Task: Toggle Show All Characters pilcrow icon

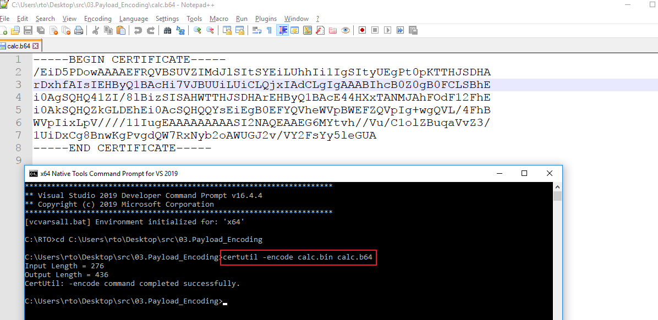Action: click(269, 31)
